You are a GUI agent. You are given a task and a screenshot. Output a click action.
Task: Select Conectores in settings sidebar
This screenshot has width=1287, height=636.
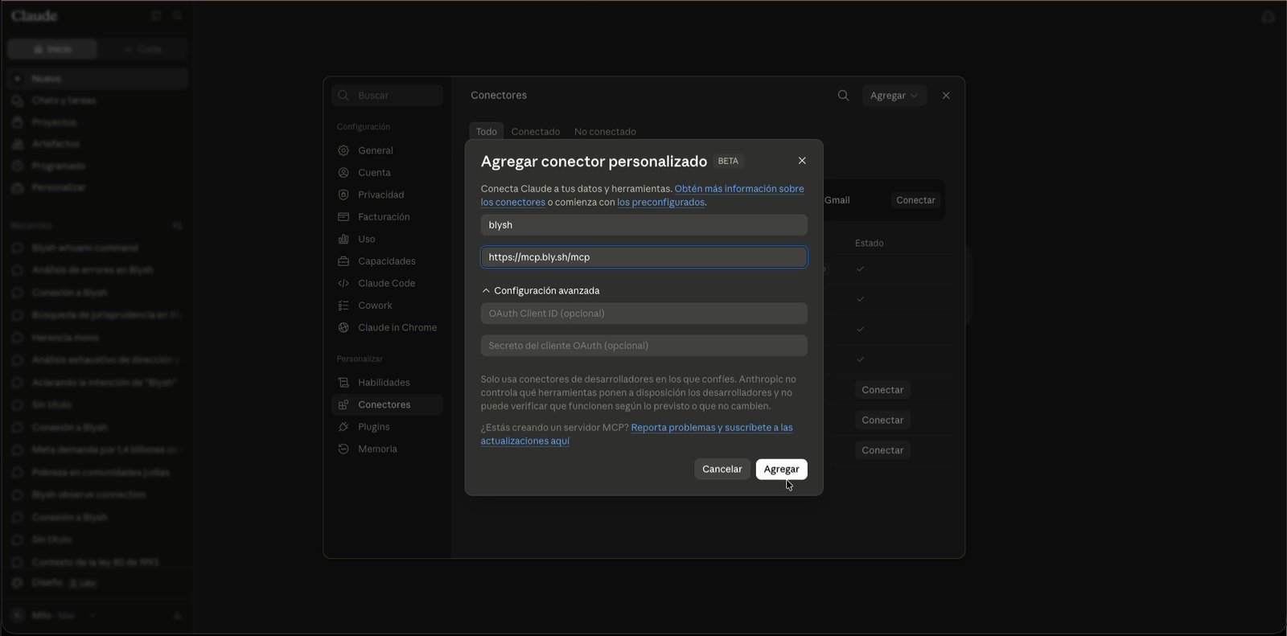tap(388, 404)
